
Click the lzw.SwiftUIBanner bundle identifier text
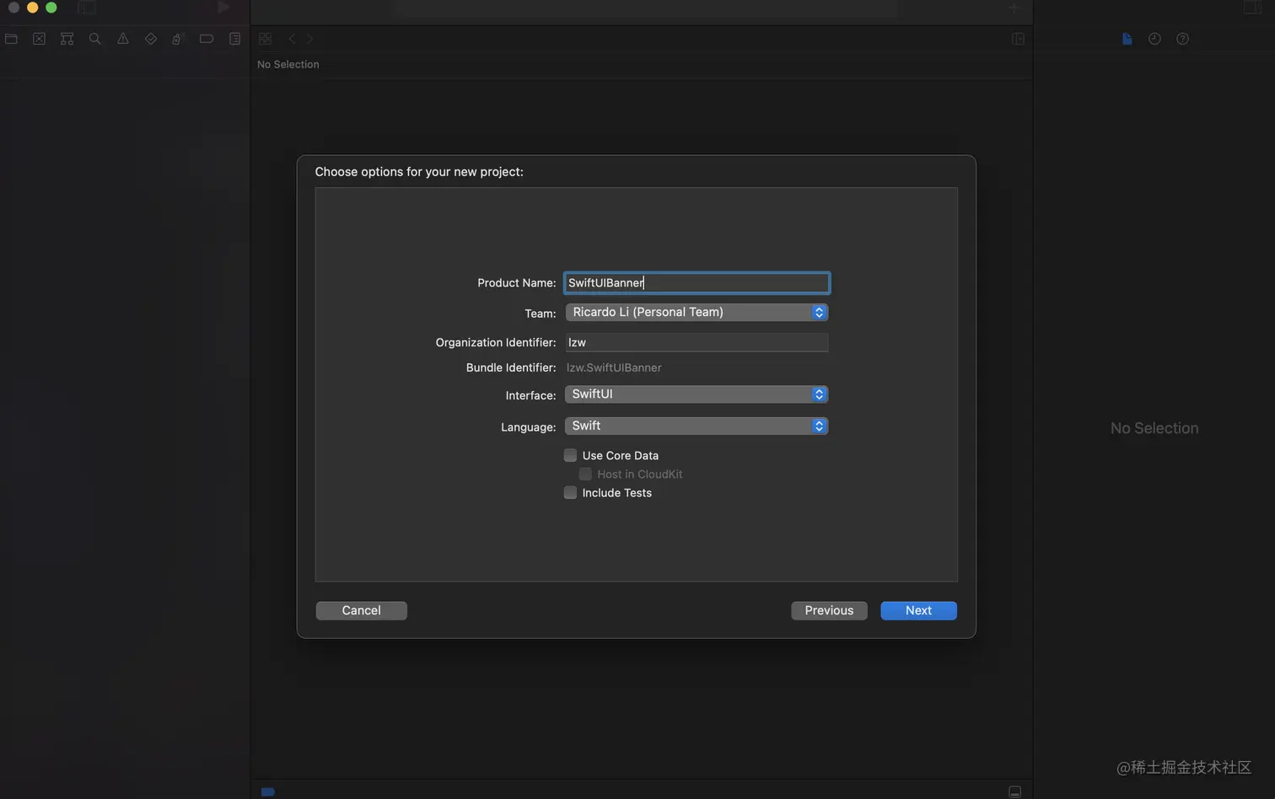pos(614,367)
